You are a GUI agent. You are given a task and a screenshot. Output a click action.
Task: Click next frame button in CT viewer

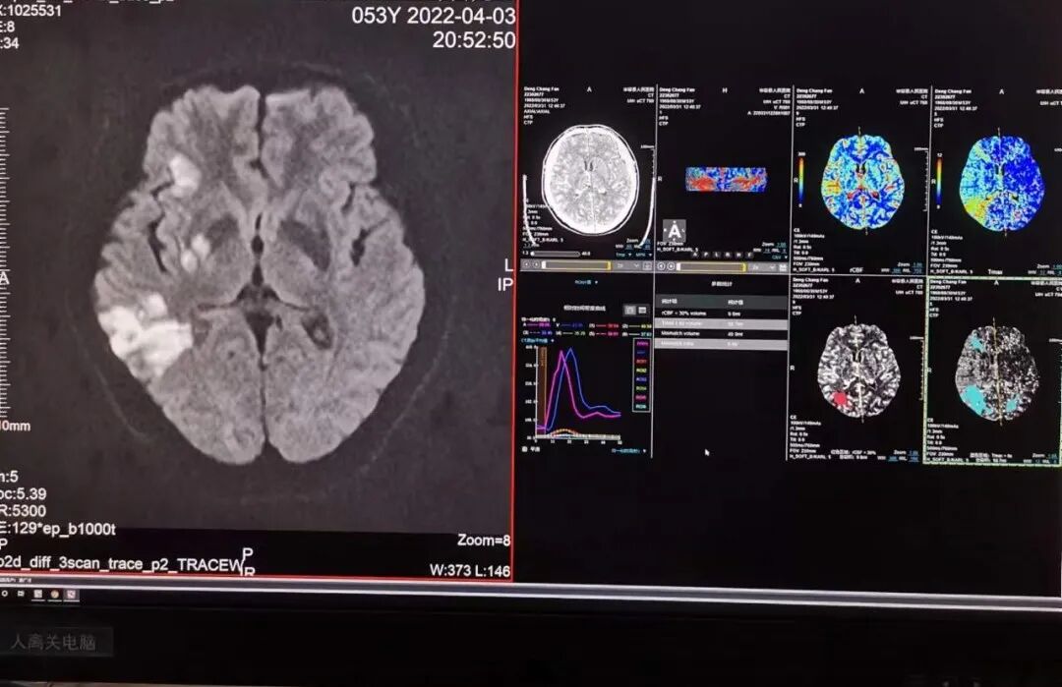[536, 264]
